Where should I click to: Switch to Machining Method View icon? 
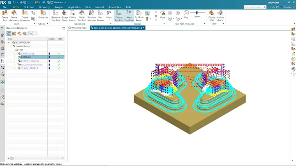(25, 34)
